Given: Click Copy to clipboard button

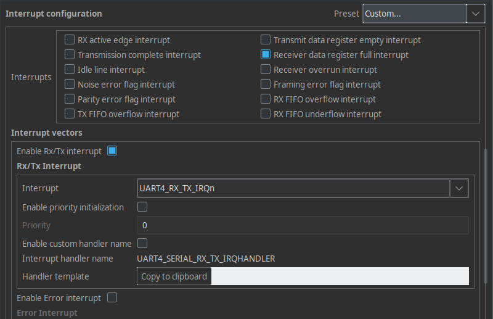Looking at the screenshot, I should pos(174,276).
